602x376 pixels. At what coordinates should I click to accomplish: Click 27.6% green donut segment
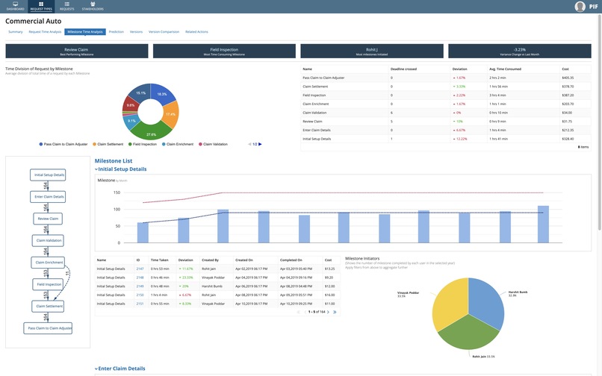(152, 132)
